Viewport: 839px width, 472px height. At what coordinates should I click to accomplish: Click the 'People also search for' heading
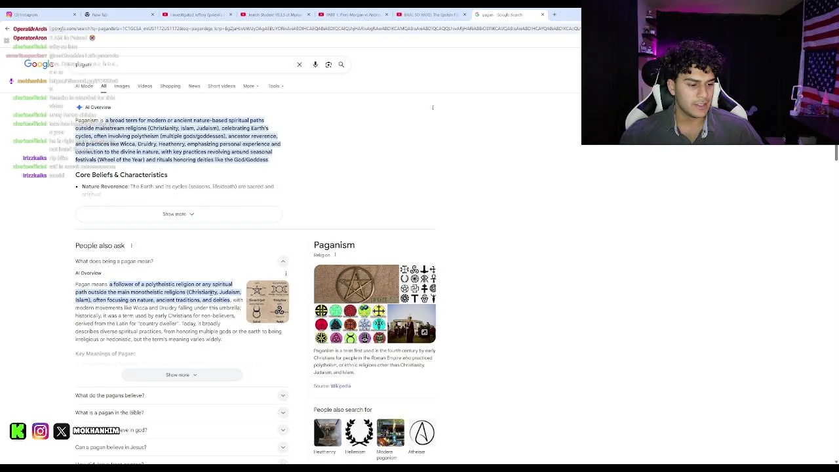point(343,410)
